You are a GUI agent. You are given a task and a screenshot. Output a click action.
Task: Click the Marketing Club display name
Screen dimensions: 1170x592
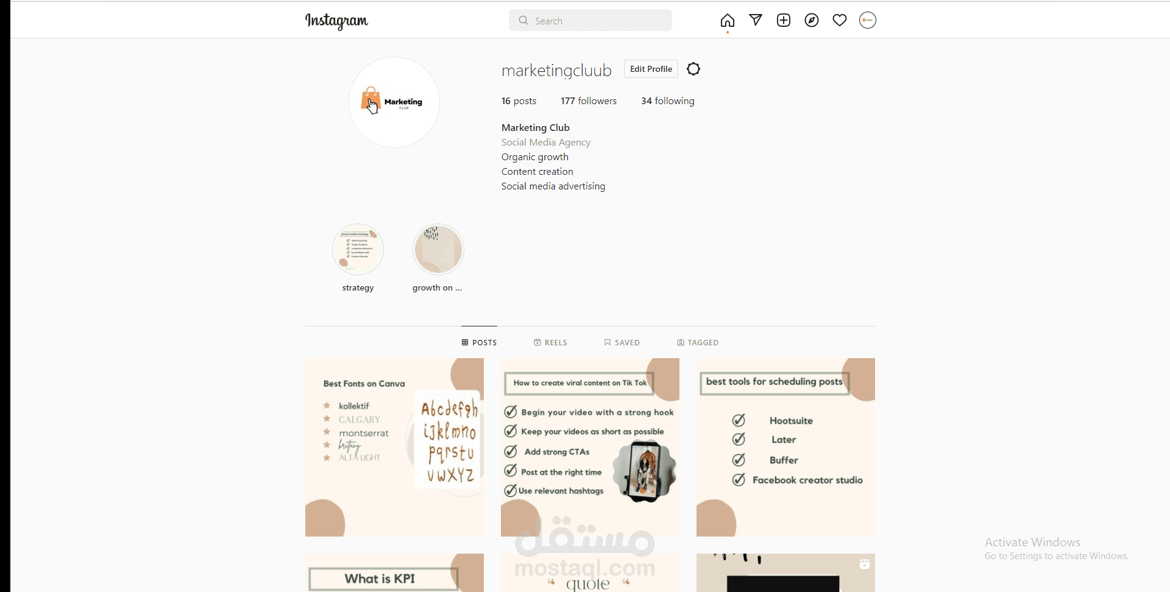(536, 127)
